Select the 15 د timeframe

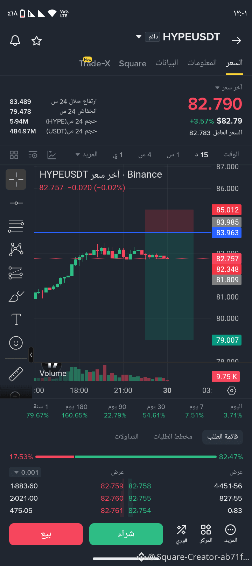(202, 155)
